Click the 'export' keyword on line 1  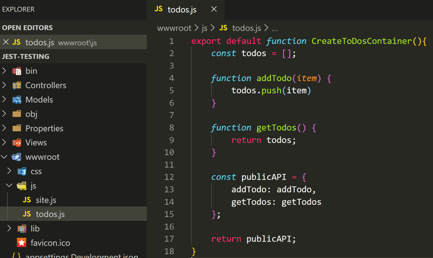206,41
